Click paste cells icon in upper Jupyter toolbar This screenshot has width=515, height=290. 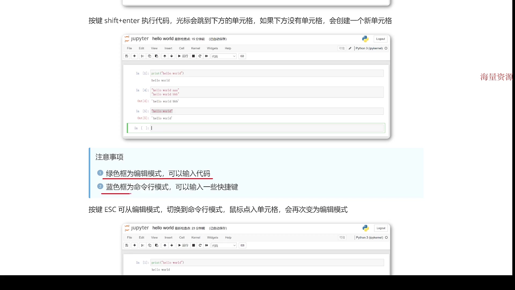pos(156,56)
